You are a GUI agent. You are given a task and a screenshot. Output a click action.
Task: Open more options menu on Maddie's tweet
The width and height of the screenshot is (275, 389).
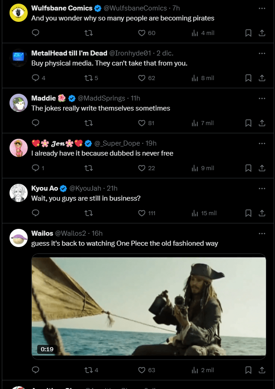point(262,98)
